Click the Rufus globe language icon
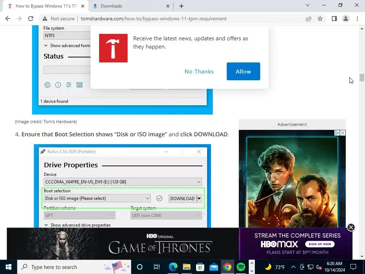The width and height of the screenshot is (365, 274). point(47,85)
